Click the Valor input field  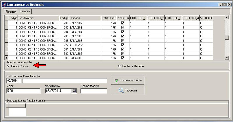tap(23, 91)
